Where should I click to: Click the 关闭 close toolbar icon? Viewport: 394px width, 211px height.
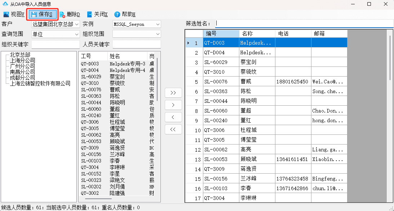(x=89, y=14)
